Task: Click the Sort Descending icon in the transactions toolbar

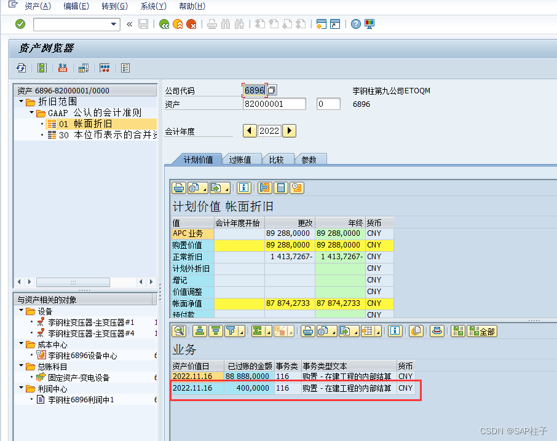Action: 215,332
